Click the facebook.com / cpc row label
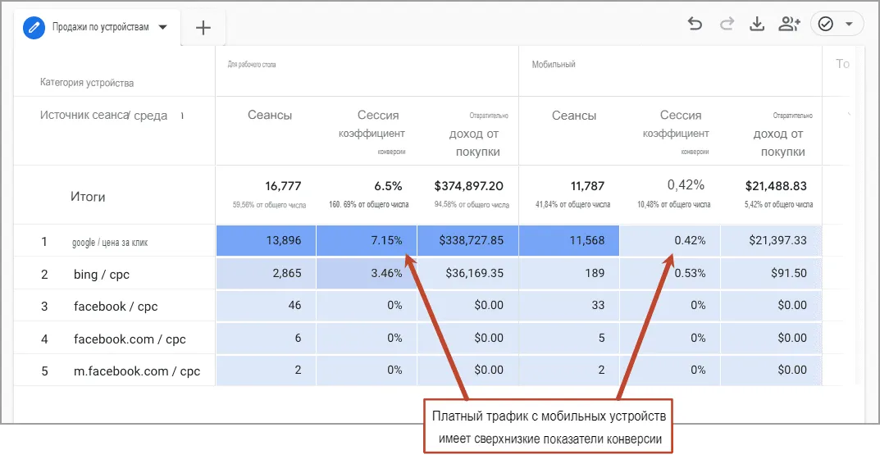Viewport: 880px width, 473px height. [130, 339]
